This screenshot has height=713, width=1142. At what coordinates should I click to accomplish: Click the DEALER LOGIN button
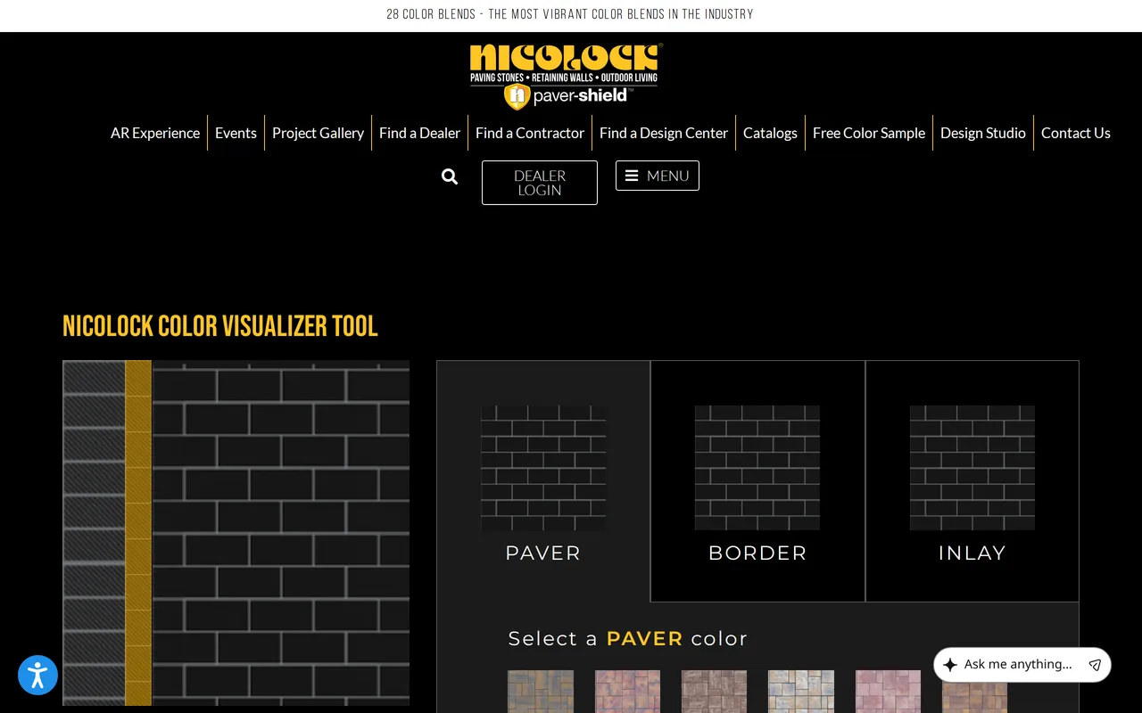tap(540, 183)
